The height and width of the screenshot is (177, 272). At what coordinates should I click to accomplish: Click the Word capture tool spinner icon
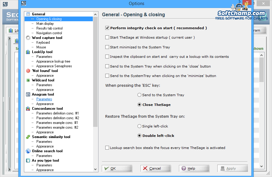point(28,38)
